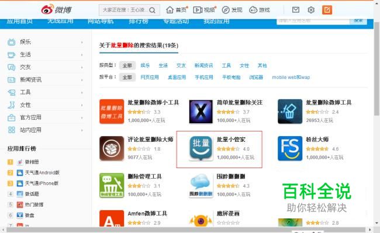Viewport: 380px width, 233px height.
Task: Switch to the 我的应用 tab
Action: coord(216,21)
